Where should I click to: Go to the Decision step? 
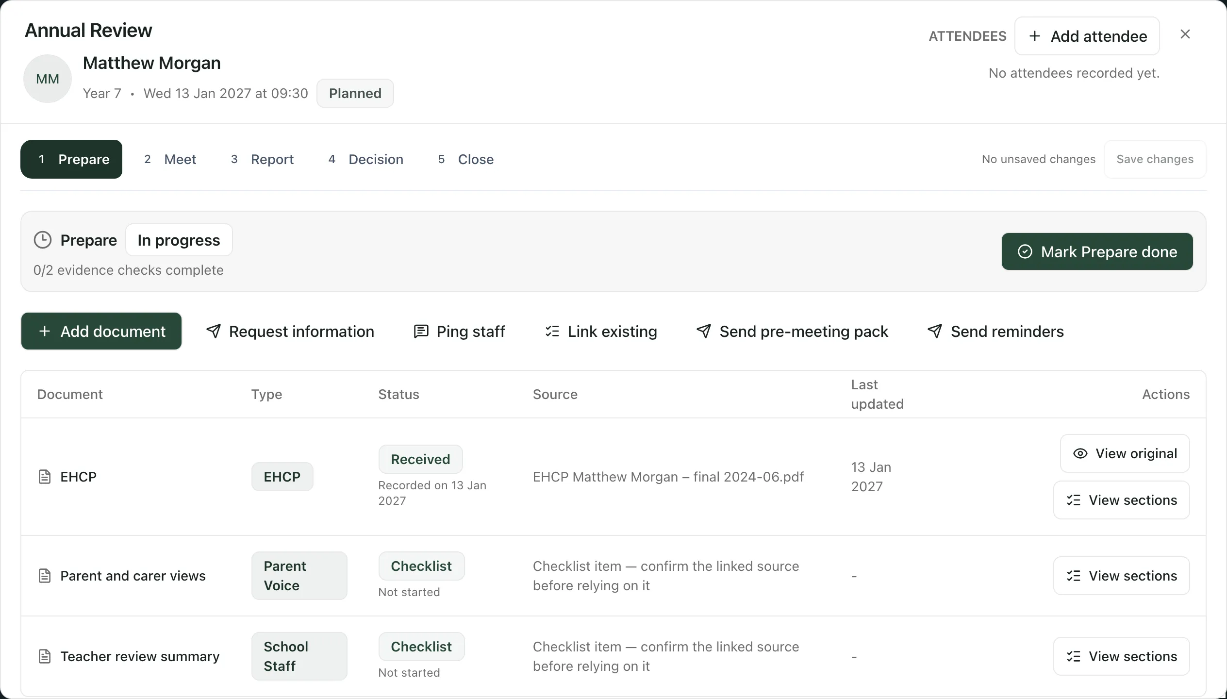(x=366, y=159)
